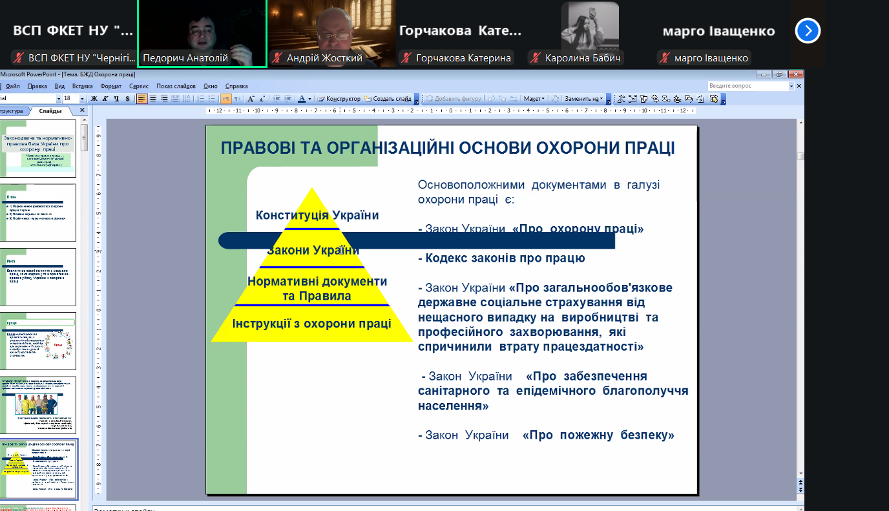The image size is (889, 511).
Task: Expand the Макет dropdown
Action: [534, 99]
